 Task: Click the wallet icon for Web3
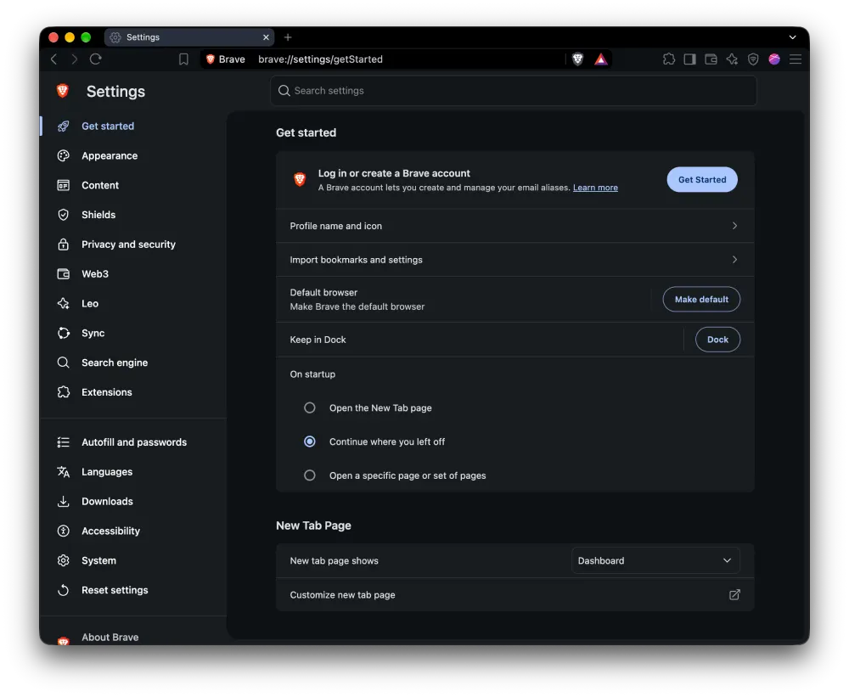64,274
